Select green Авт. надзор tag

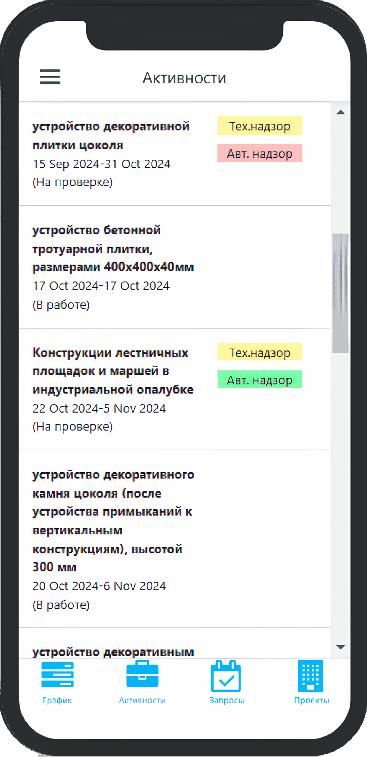click(260, 379)
